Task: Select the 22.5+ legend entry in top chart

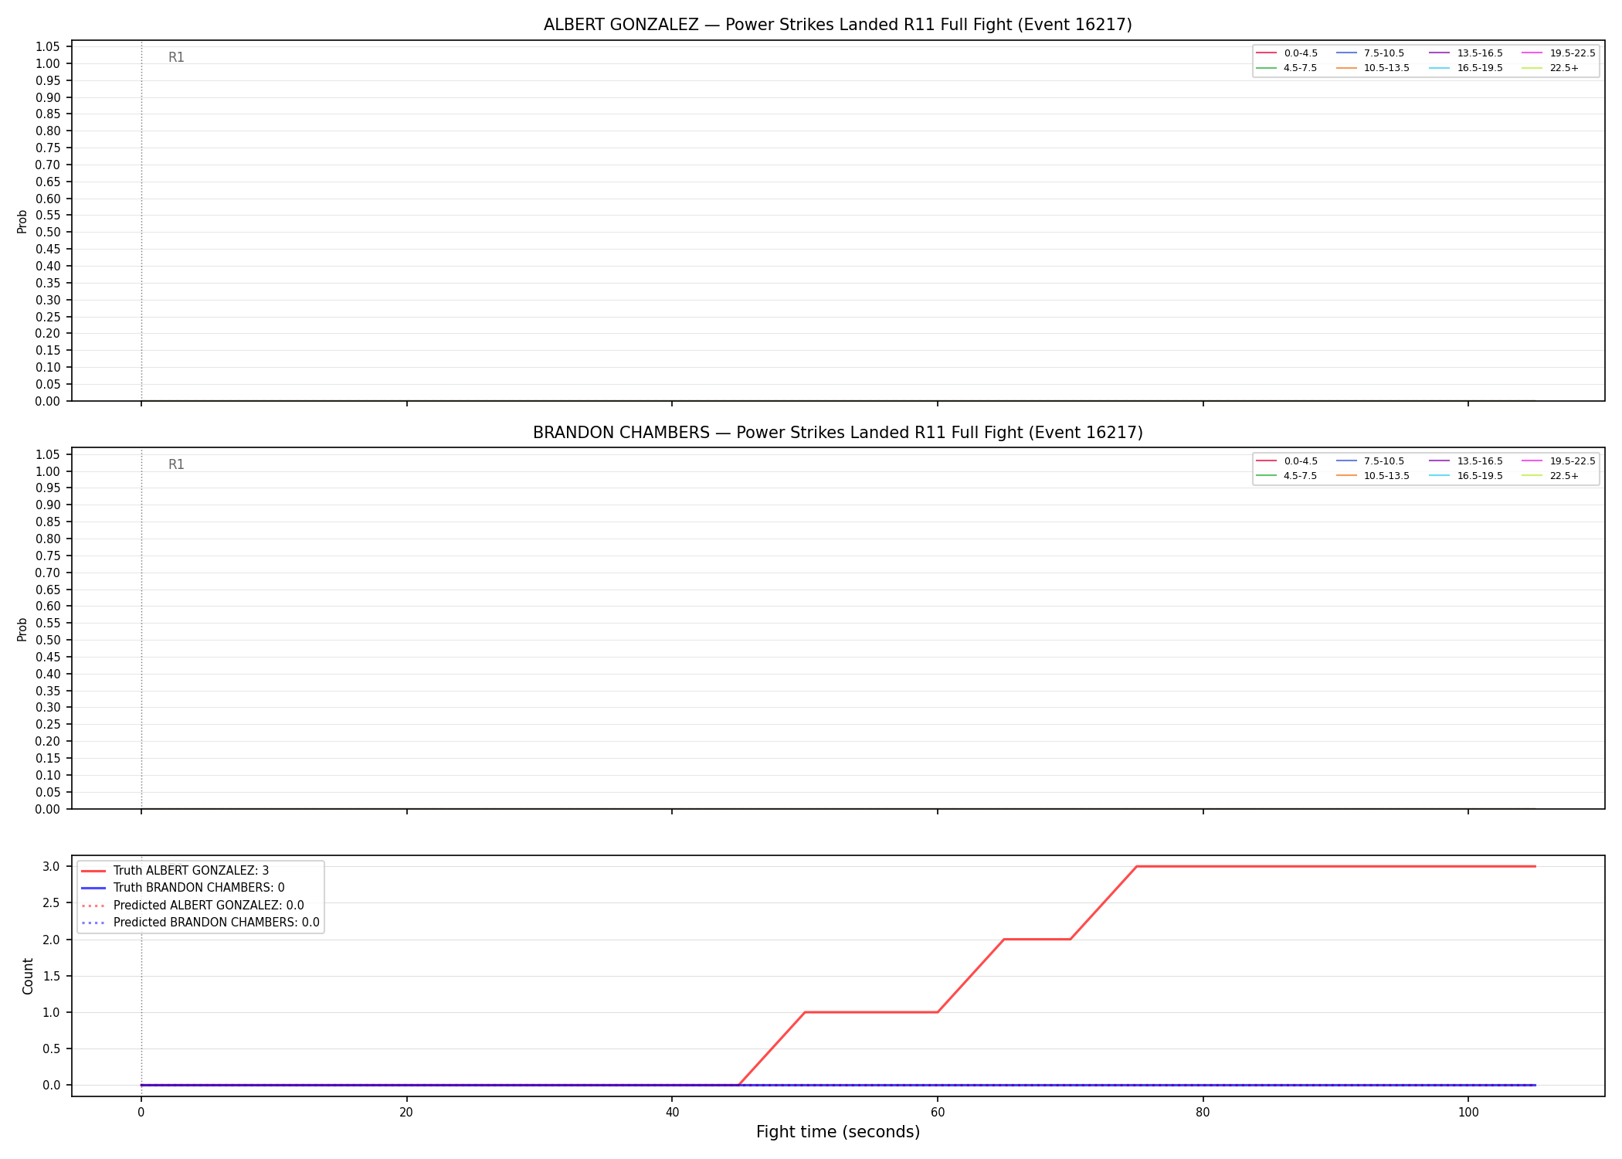Action: pos(1550,68)
